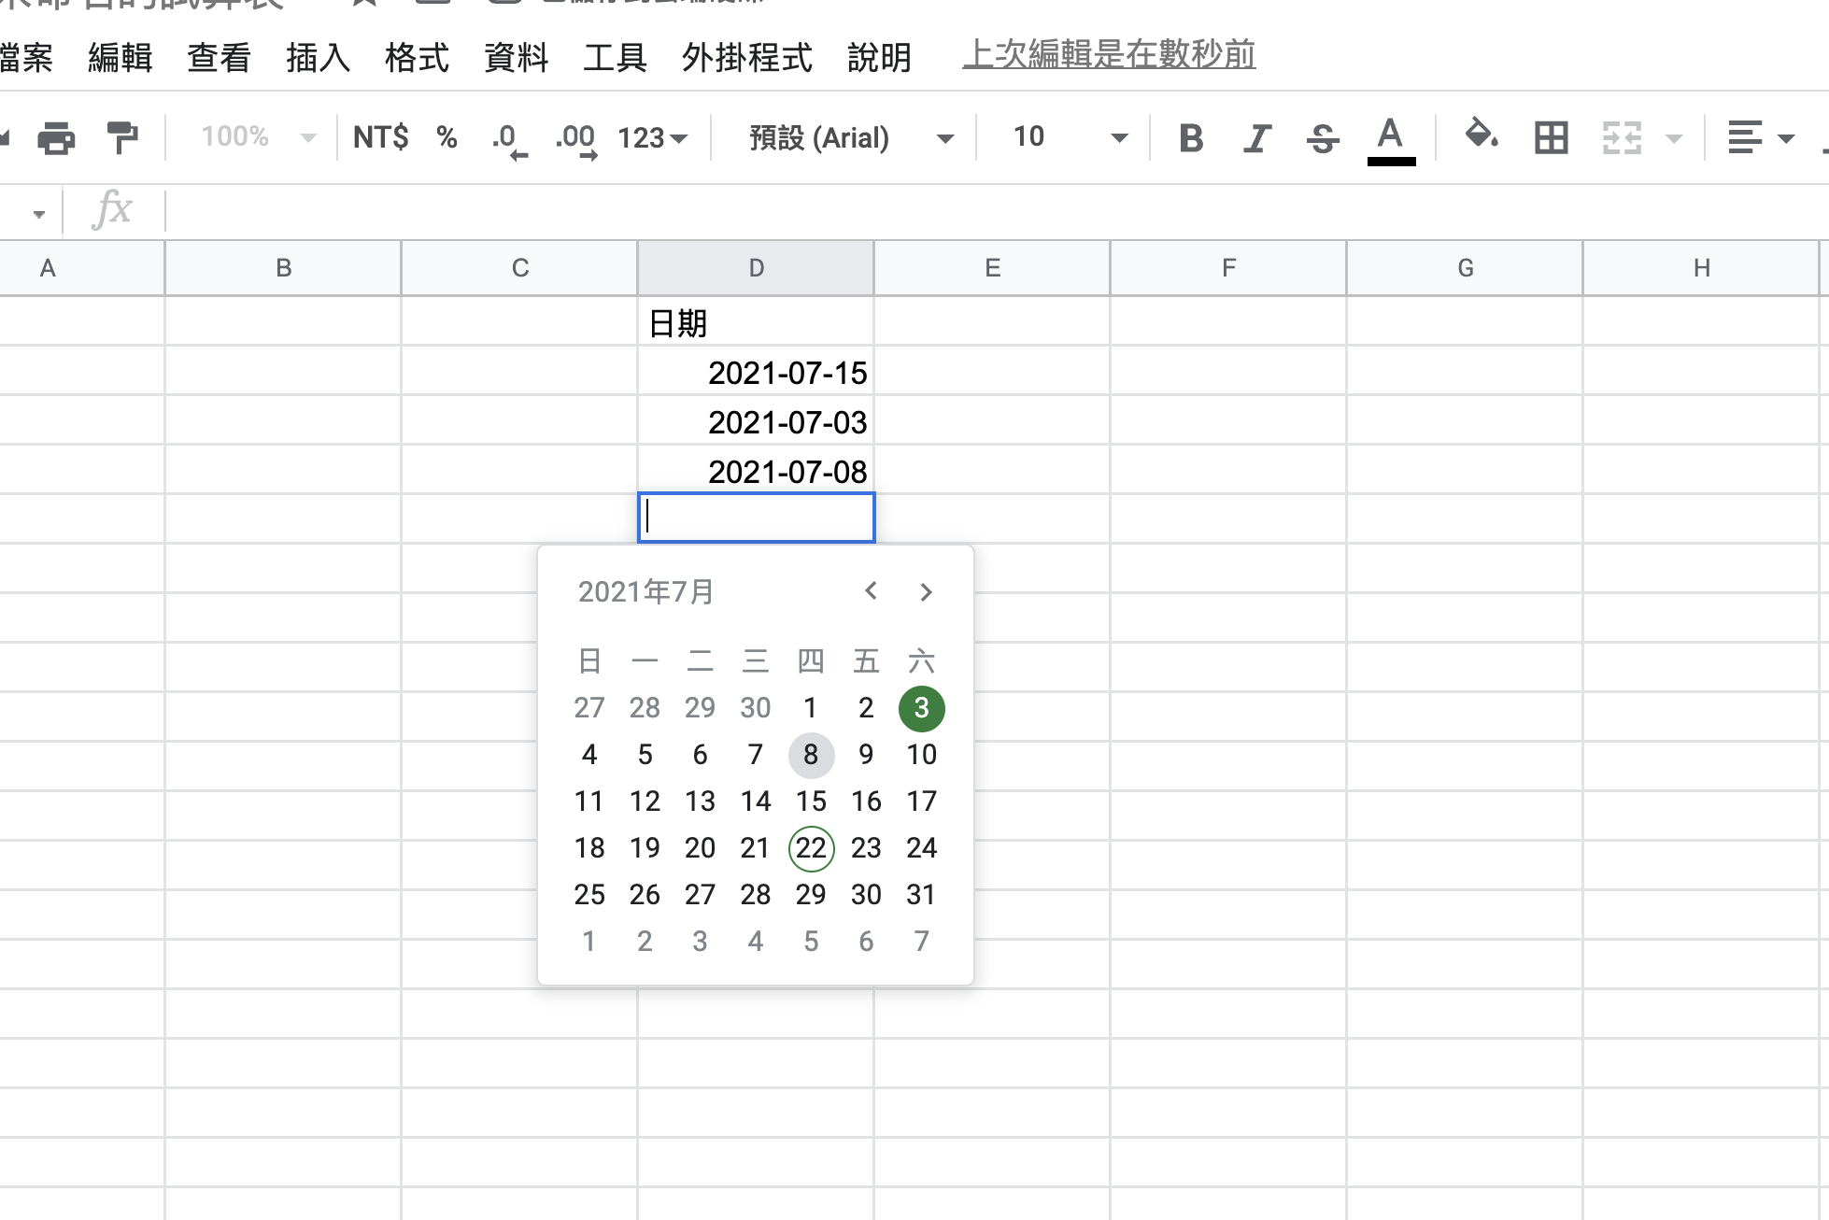Open the 格式 menu
The image size is (1829, 1220).
pos(417,58)
